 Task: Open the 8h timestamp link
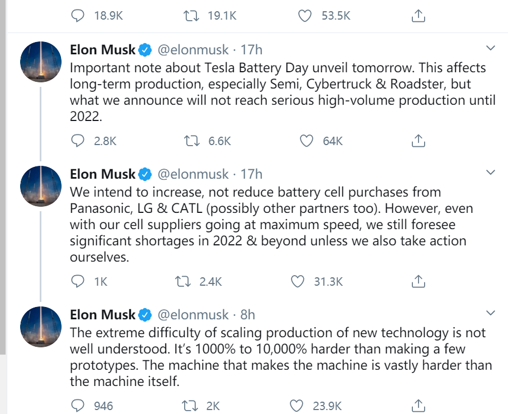(247, 314)
